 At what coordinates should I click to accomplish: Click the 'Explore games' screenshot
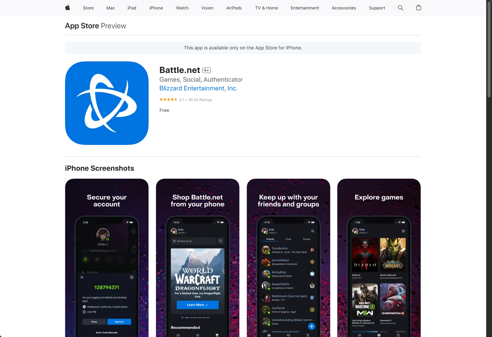point(379,258)
